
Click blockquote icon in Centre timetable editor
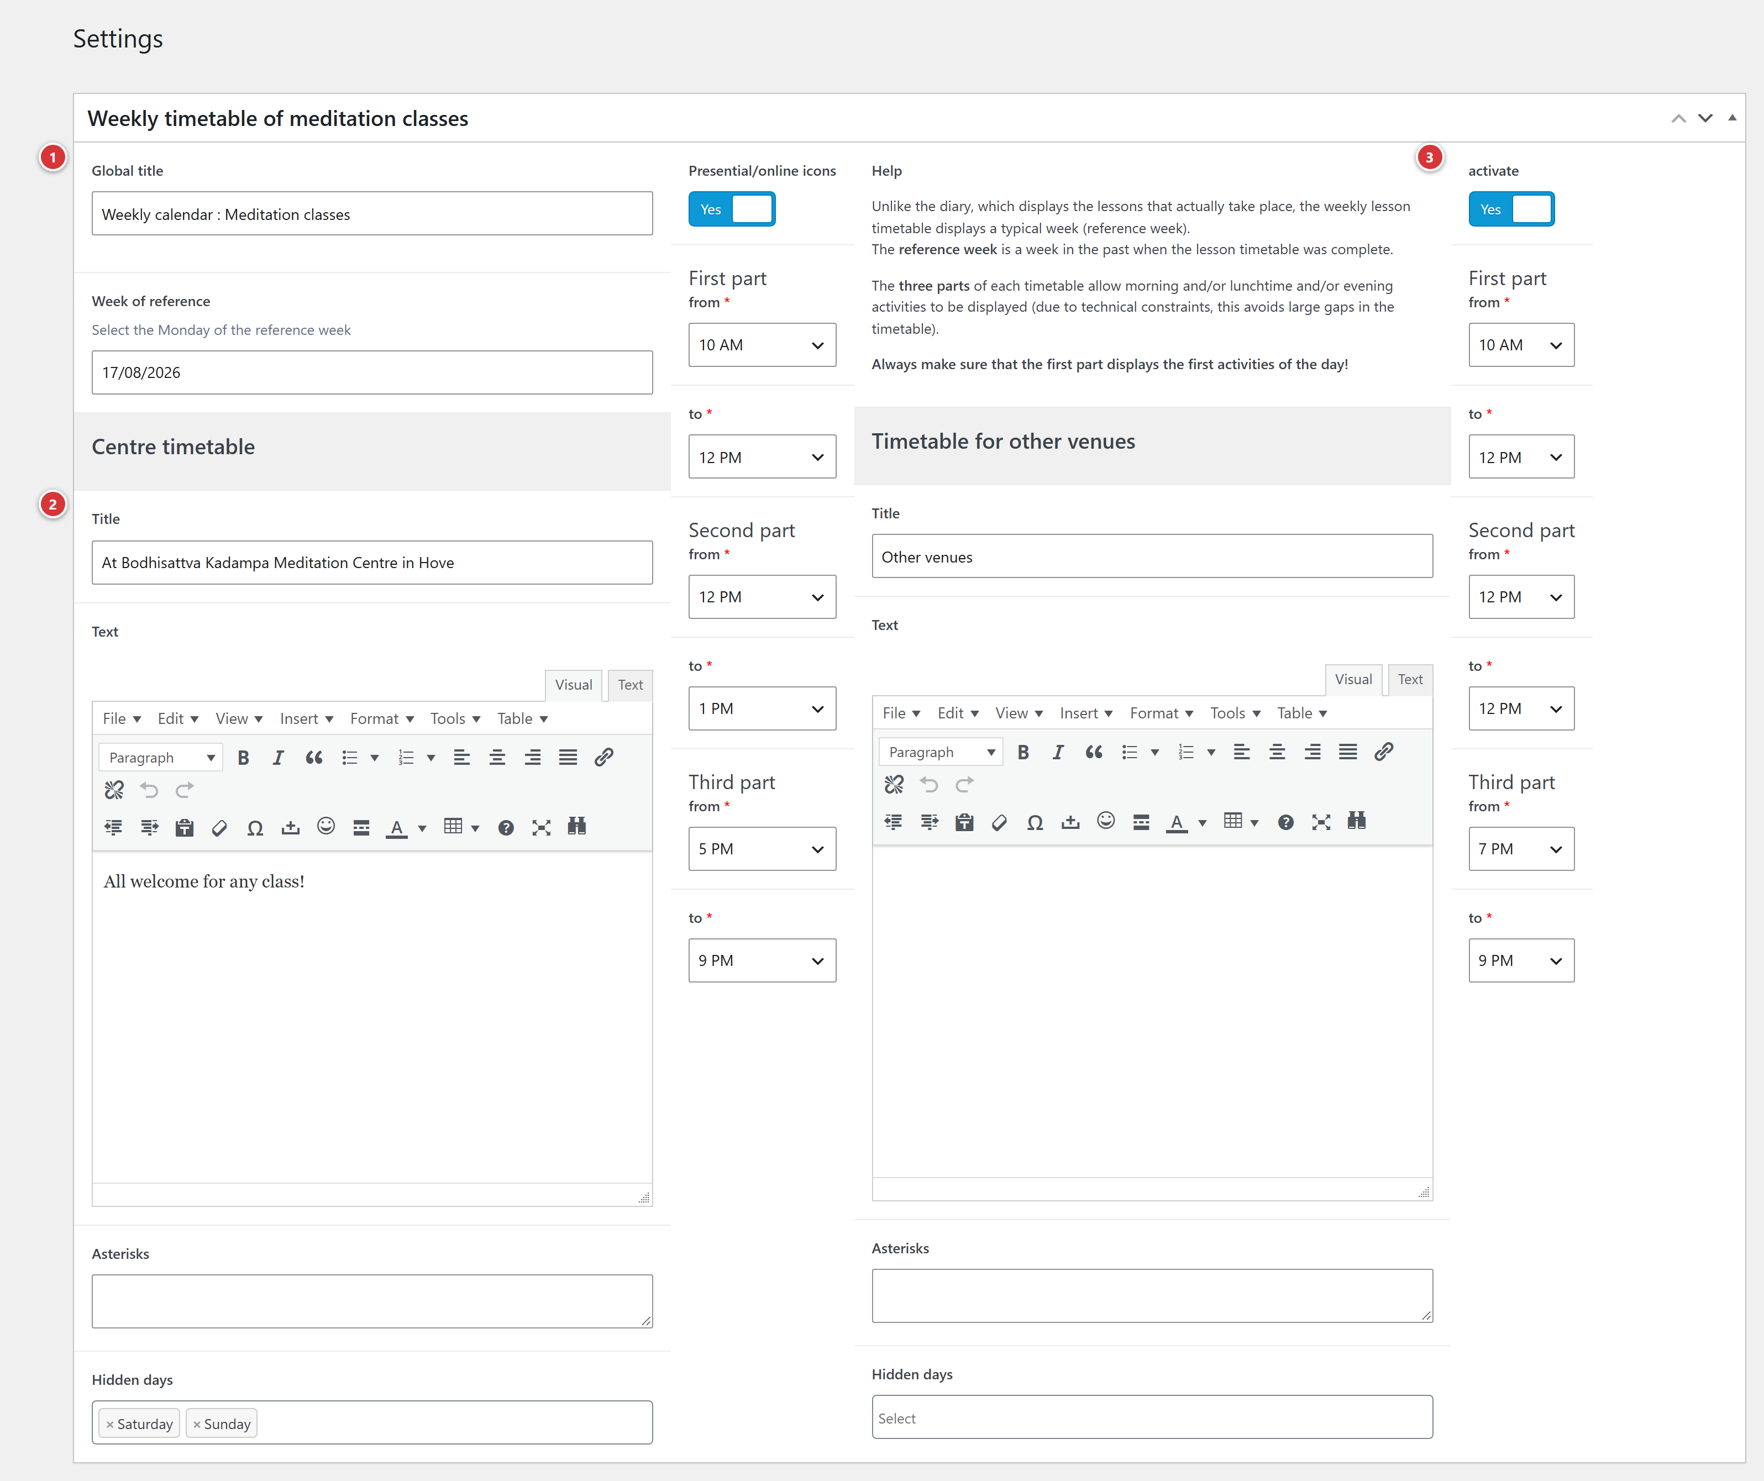click(313, 758)
